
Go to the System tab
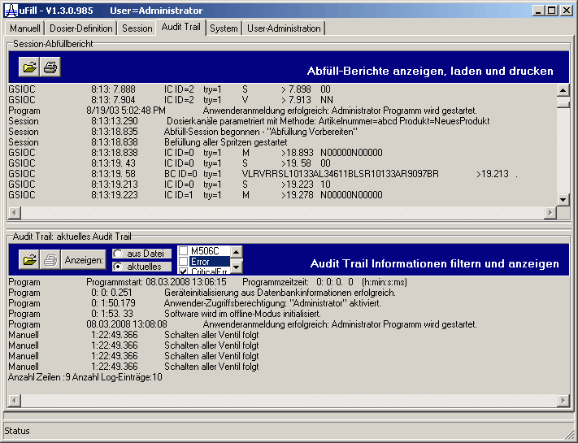pos(224,28)
